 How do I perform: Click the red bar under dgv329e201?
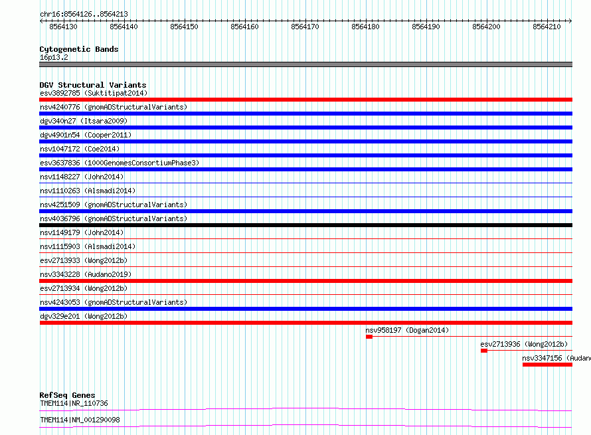click(305, 323)
